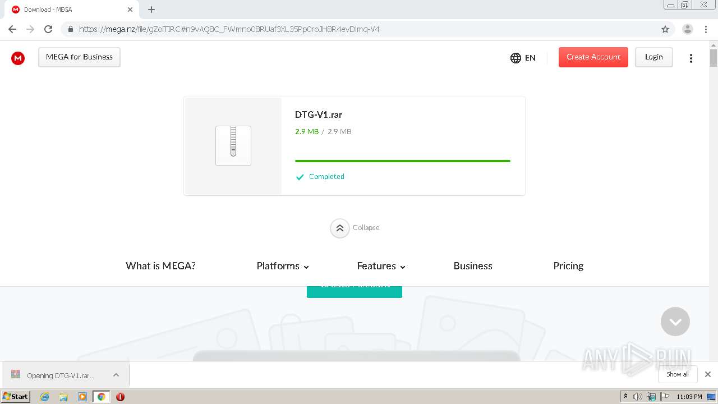This screenshot has width=718, height=404.
Task: Click red Opera icon in taskbar
Action: [120, 397]
